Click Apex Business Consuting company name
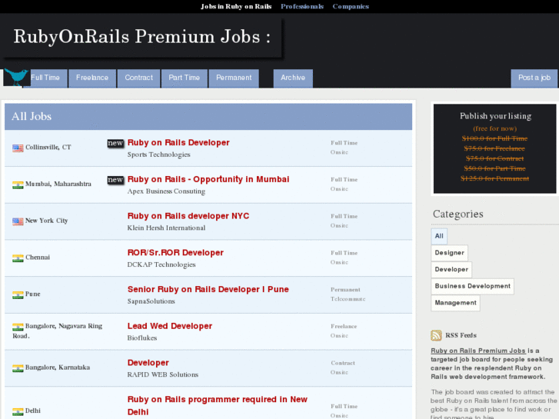559x419 pixels. coord(166,191)
